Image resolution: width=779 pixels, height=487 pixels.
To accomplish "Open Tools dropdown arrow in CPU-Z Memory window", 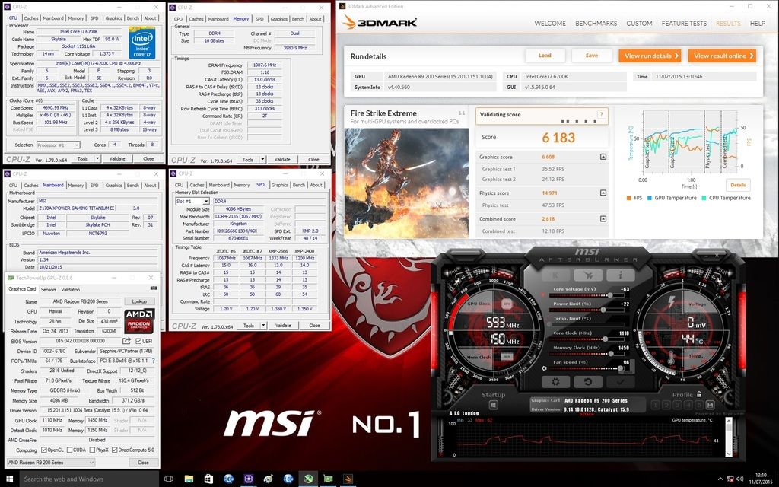I will point(263,160).
